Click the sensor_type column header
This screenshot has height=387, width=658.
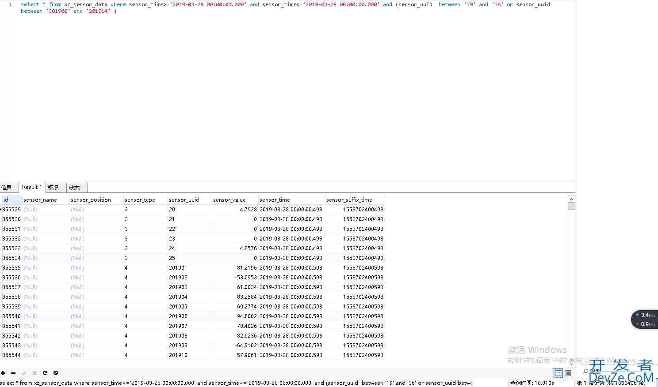145,199
